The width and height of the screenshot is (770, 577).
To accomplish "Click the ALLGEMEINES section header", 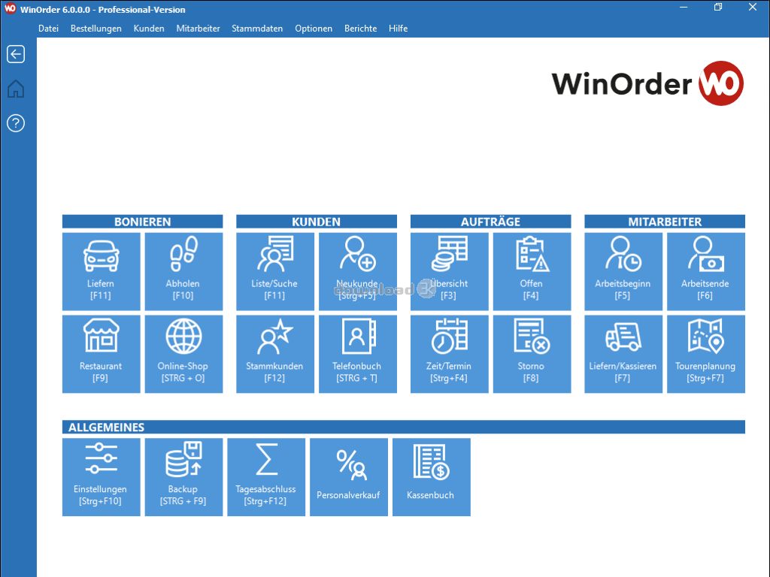I will 404,427.
